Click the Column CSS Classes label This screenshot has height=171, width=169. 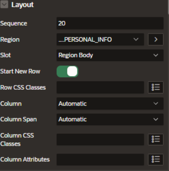click(x=17, y=140)
